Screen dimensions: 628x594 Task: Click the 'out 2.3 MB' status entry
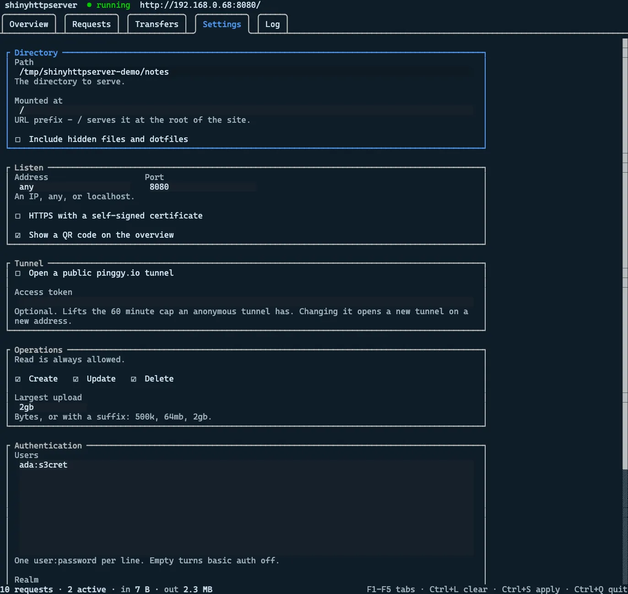[x=188, y=589]
